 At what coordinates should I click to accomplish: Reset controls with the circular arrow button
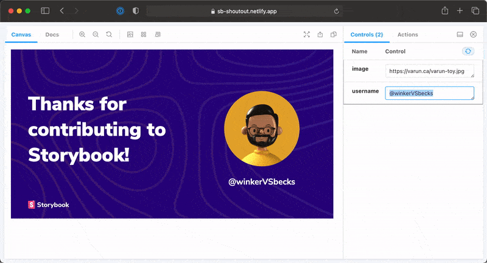pyautogui.click(x=468, y=51)
